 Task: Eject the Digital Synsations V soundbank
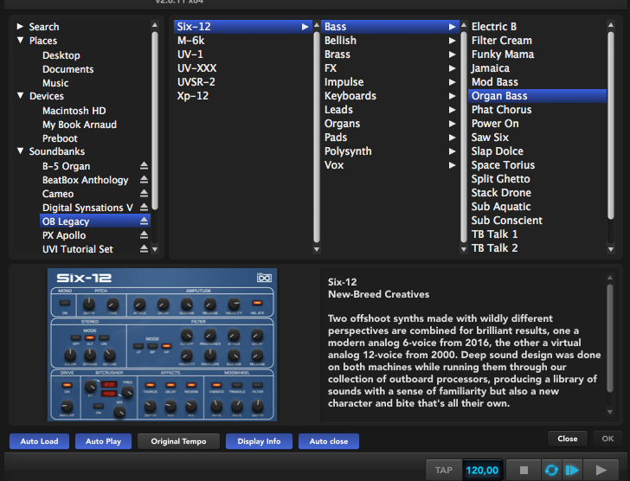[x=144, y=207]
